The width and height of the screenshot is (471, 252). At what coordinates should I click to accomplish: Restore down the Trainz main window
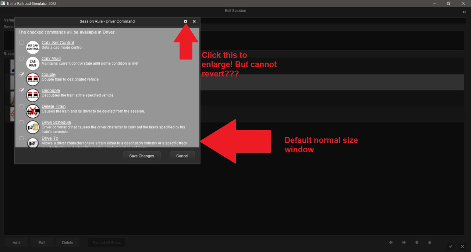coord(449,3)
